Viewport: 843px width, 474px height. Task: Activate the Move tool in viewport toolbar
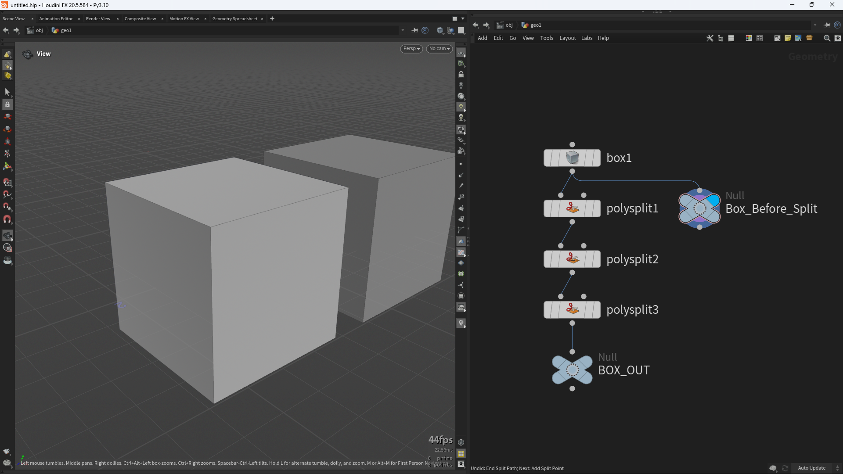coord(7,117)
